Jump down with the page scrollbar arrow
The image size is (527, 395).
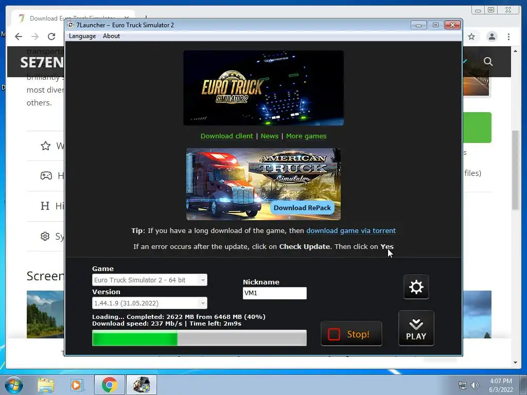(515, 363)
